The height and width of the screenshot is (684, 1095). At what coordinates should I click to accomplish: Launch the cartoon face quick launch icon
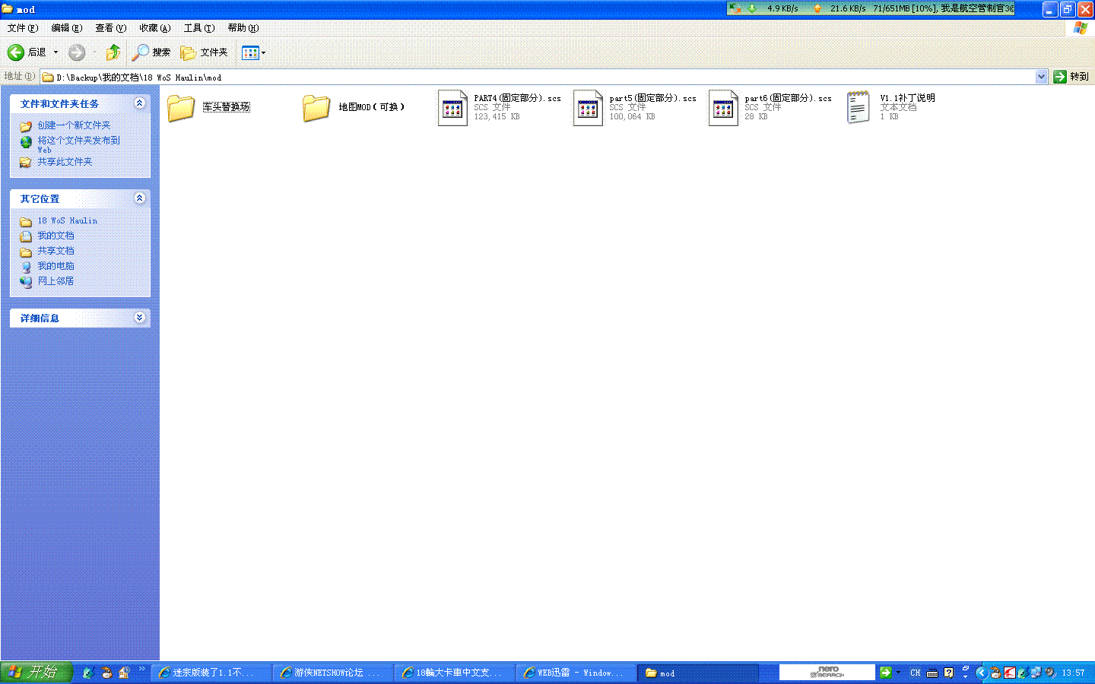pyautogui.click(x=106, y=673)
